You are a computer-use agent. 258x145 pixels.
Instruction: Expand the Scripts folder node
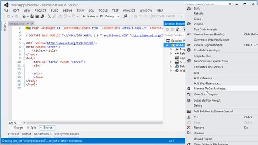(171, 62)
